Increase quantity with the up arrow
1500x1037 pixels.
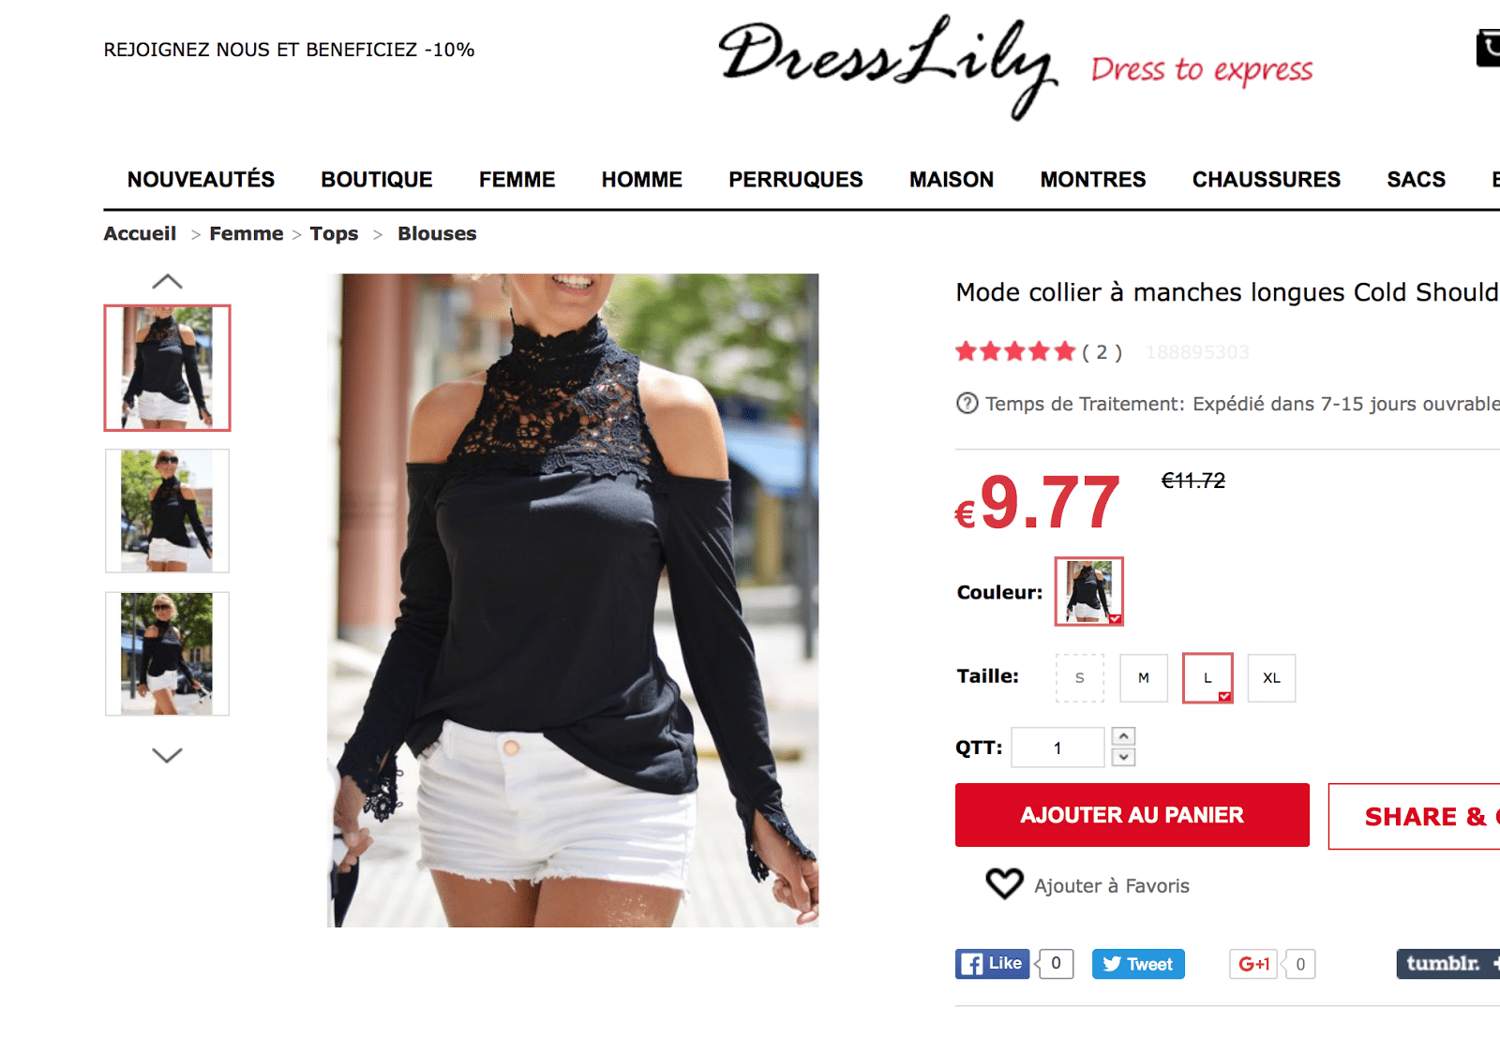1124,736
